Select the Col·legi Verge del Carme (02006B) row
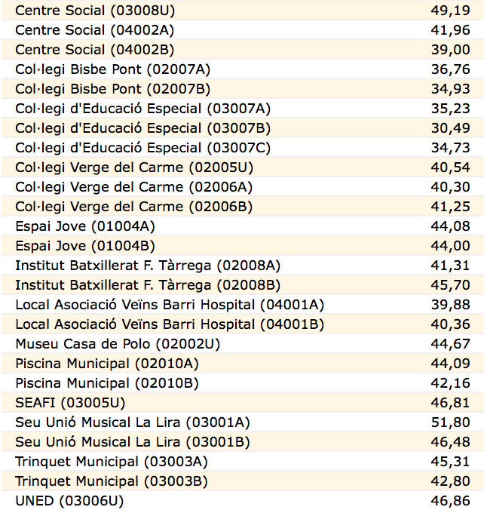 pyautogui.click(x=133, y=207)
